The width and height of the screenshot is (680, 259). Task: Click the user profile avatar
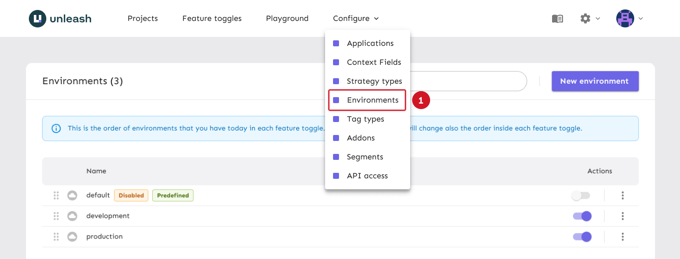[625, 18]
